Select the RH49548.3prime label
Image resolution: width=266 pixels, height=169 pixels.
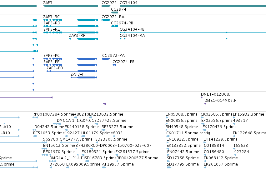(x=182, y=127)
